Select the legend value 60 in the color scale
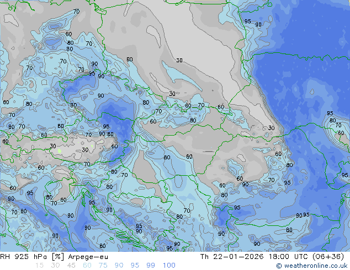Image resolution: width=350 pixels, height=270 pixels. [87, 266]
